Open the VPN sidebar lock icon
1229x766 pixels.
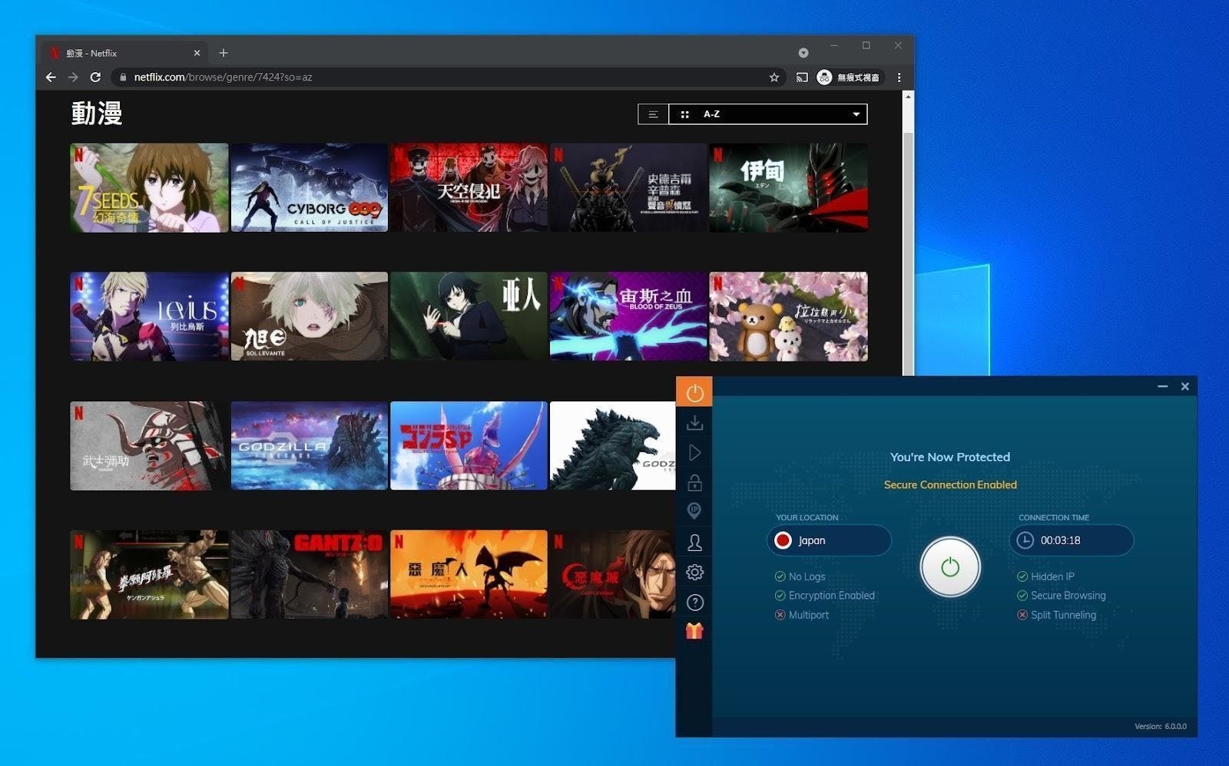[694, 482]
